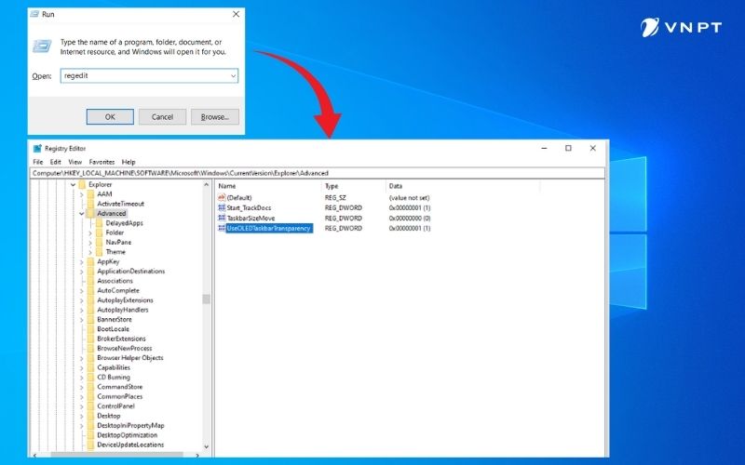745x465 pixels.
Task: Click the DelayedApps folder icon
Action: (x=99, y=223)
